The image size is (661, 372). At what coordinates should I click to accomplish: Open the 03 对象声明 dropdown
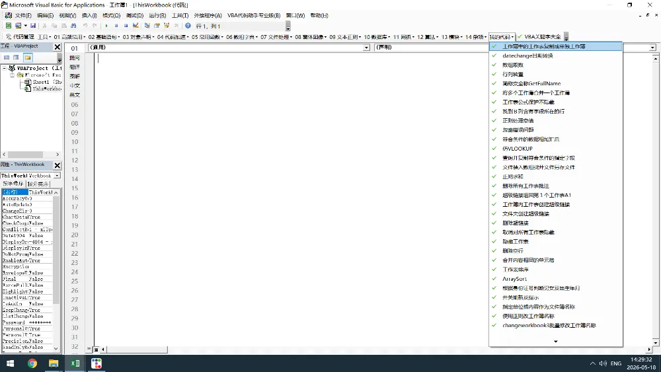click(x=138, y=36)
